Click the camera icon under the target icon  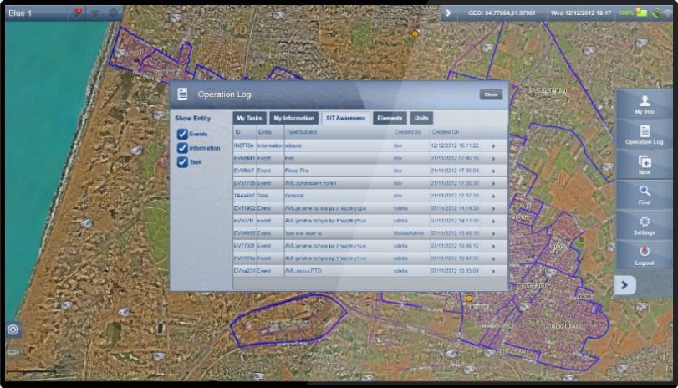(x=13, y=352)
